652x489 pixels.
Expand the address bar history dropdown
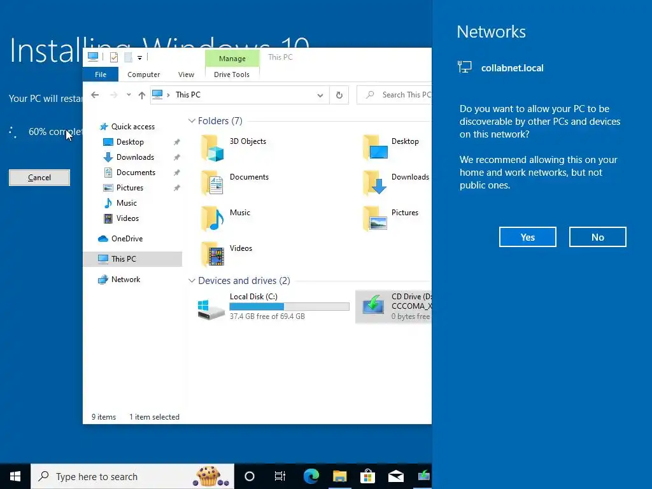[x=320, y=96]
